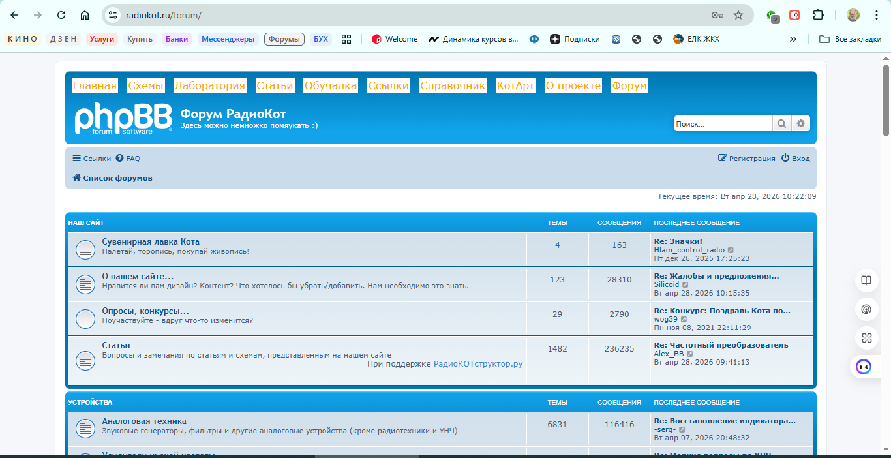The image size is (891, 458).
Task: Open the "Все закладки" folder
Action: 850,39
